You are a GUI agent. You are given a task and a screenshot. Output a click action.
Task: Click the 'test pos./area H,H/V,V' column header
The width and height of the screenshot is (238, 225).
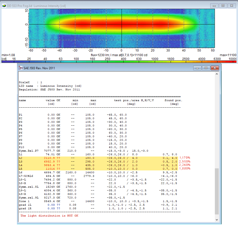[x=134, y=100]
